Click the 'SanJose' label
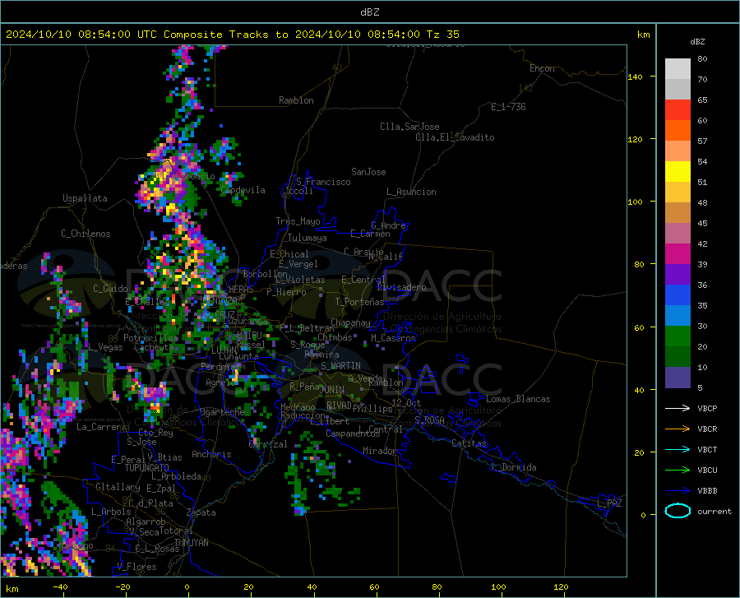Viewport: 740px width, 598px height. (368, 172)
